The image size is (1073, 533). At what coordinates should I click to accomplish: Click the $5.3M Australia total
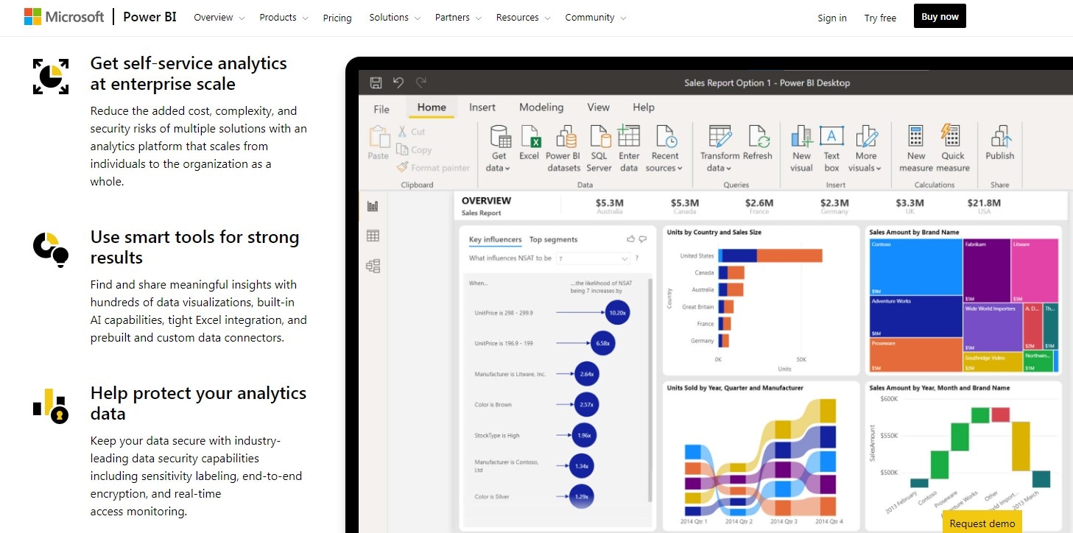pos(610,205)
